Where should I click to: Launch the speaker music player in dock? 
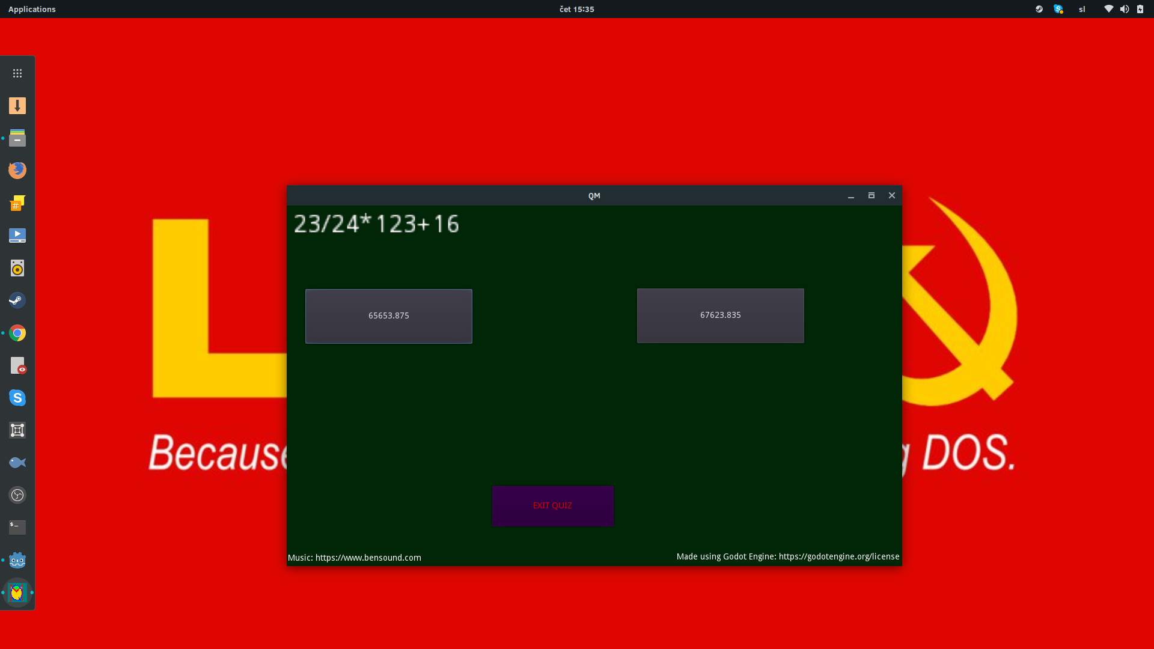(x=17, y=268)
